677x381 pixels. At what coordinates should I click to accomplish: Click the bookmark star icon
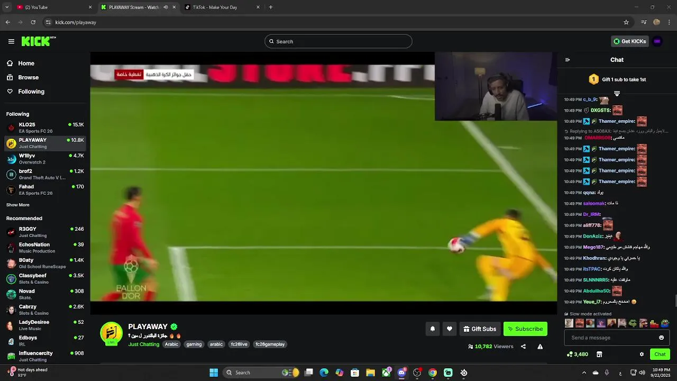pos(626,22)
